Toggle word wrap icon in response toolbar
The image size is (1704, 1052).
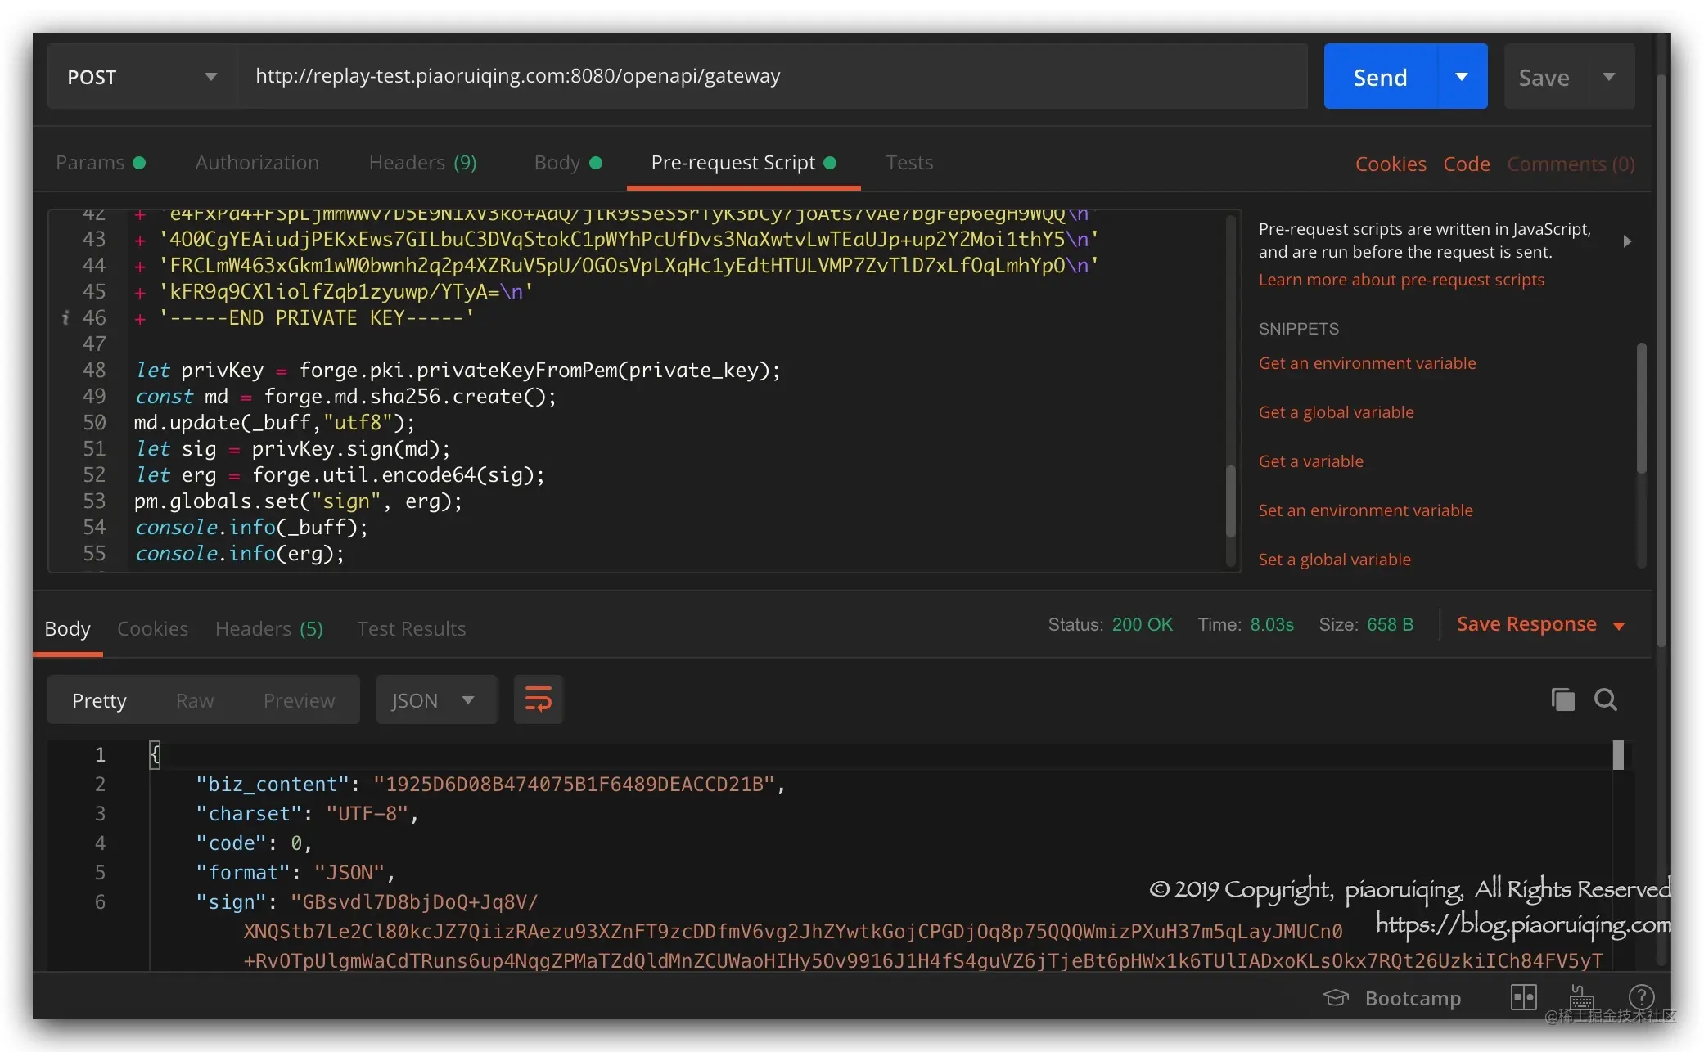click(x=538, y=699)
